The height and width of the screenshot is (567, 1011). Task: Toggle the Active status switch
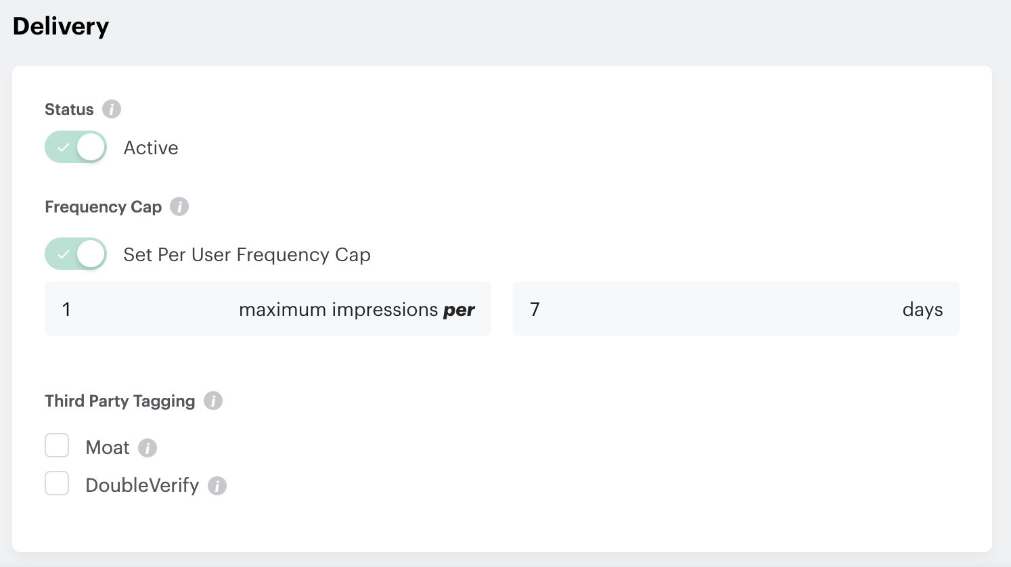(x=76, y=148)
